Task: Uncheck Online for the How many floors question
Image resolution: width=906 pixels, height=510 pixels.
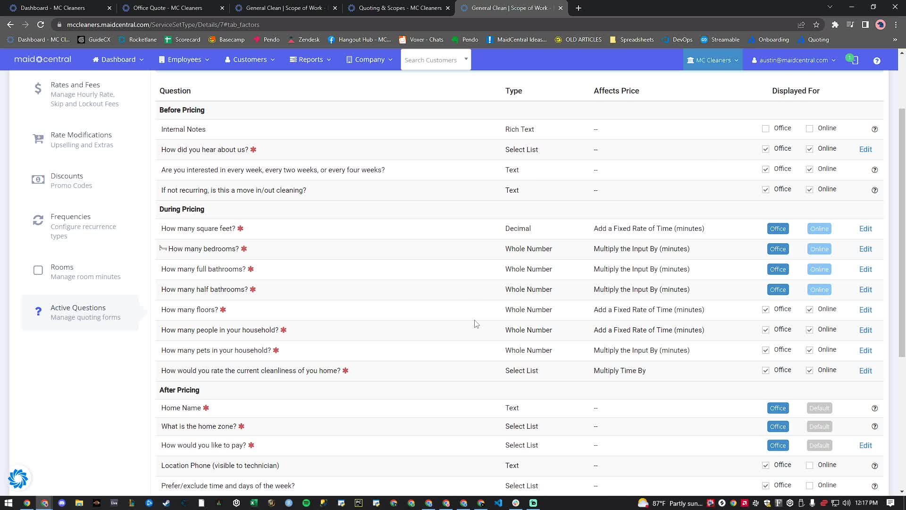Action: click(x=810, y=310)
